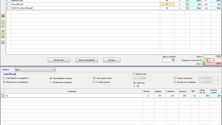Select Отдельная страница radio option
This screenshot has width=222, height=125.
click(x=51, y=82)
